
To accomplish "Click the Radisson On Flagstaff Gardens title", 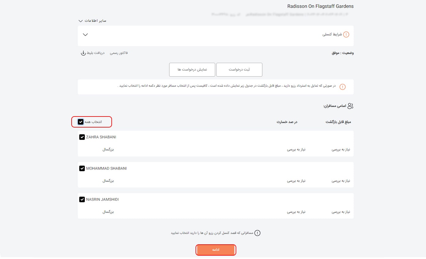I will [x=320, y=6].
